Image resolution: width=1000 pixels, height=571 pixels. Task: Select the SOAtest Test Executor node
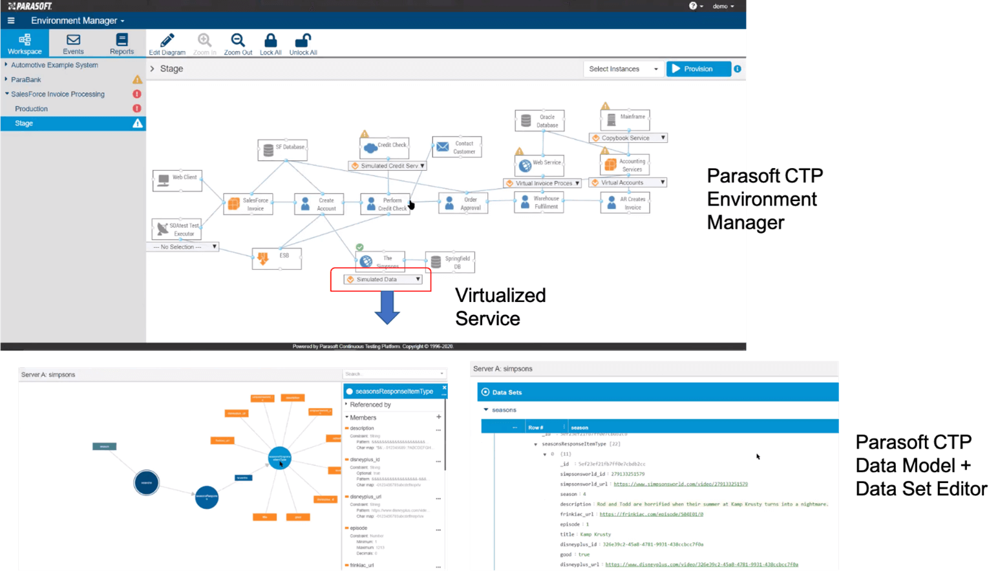pyautogui.click(x=177, y=229)
